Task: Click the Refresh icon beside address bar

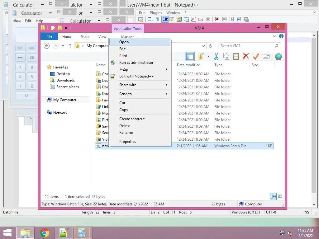Action: [x=210, y=46]
